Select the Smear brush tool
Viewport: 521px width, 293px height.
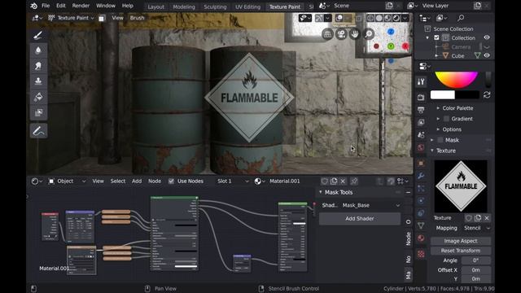click(38, 66)
